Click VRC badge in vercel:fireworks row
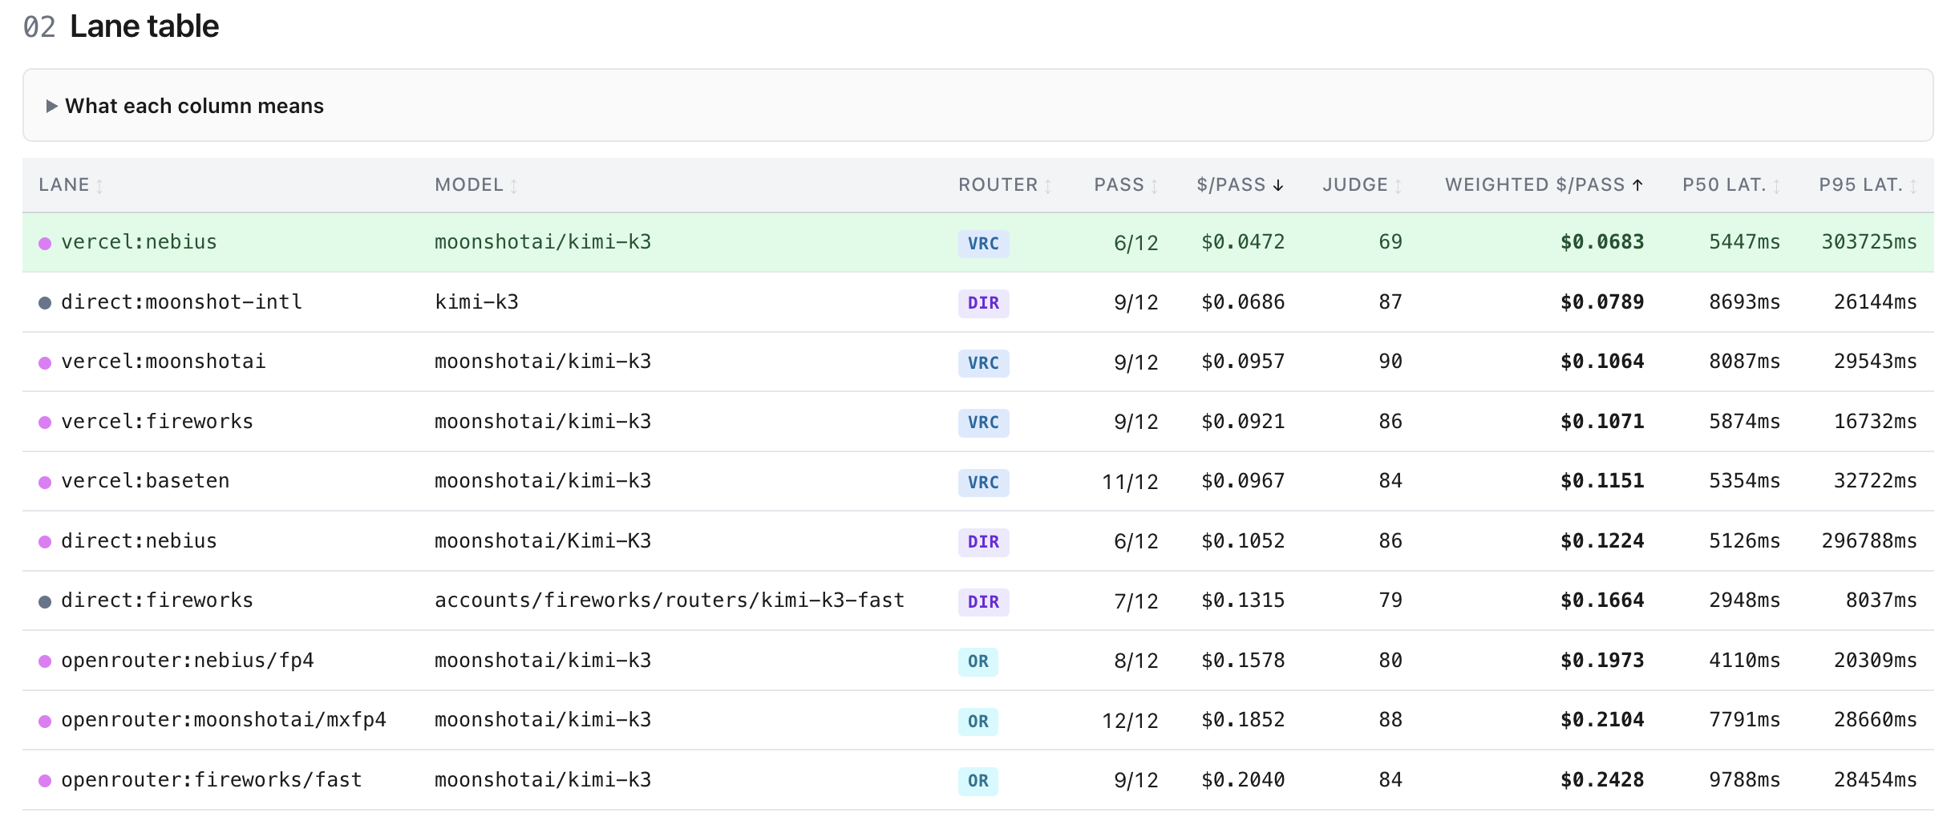Screen dimensions: 1955x829 click(983, 423)
